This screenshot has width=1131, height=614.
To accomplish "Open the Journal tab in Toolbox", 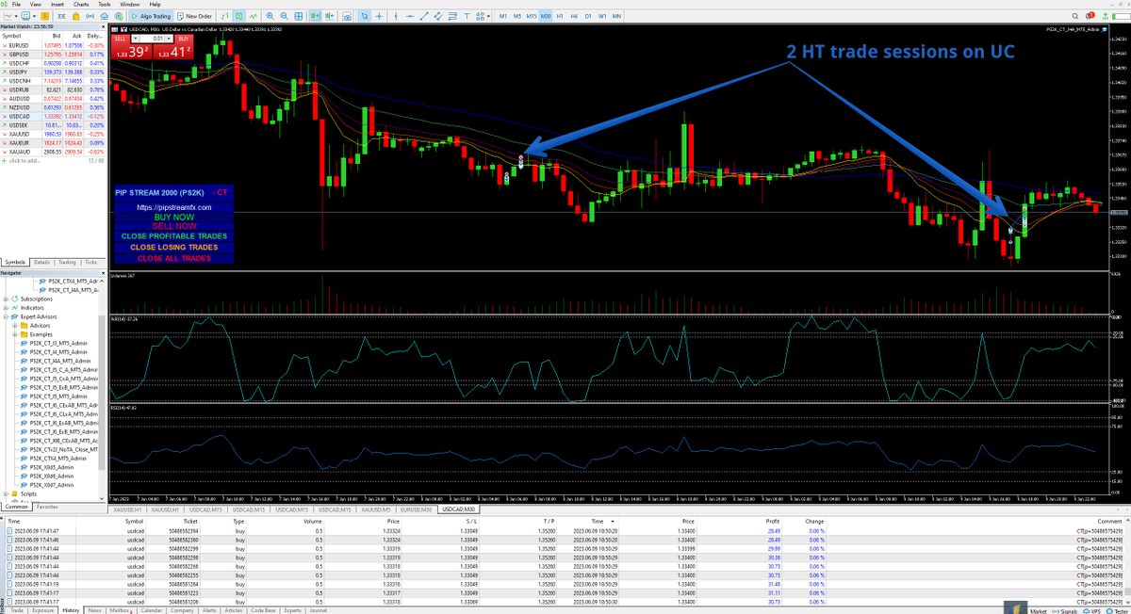I will tap(318, 610).
